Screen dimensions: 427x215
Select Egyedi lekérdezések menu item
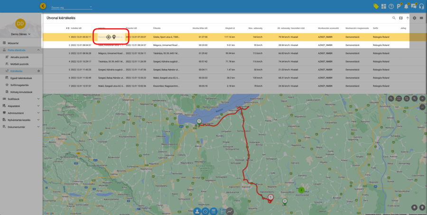[x=22, y=78]
